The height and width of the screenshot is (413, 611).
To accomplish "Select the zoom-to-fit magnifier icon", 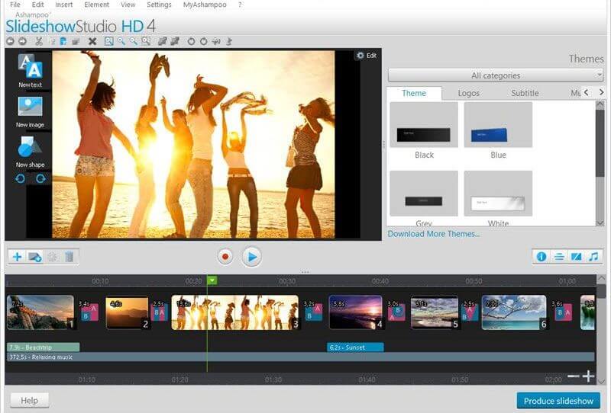I will click(x=108, y=41).
